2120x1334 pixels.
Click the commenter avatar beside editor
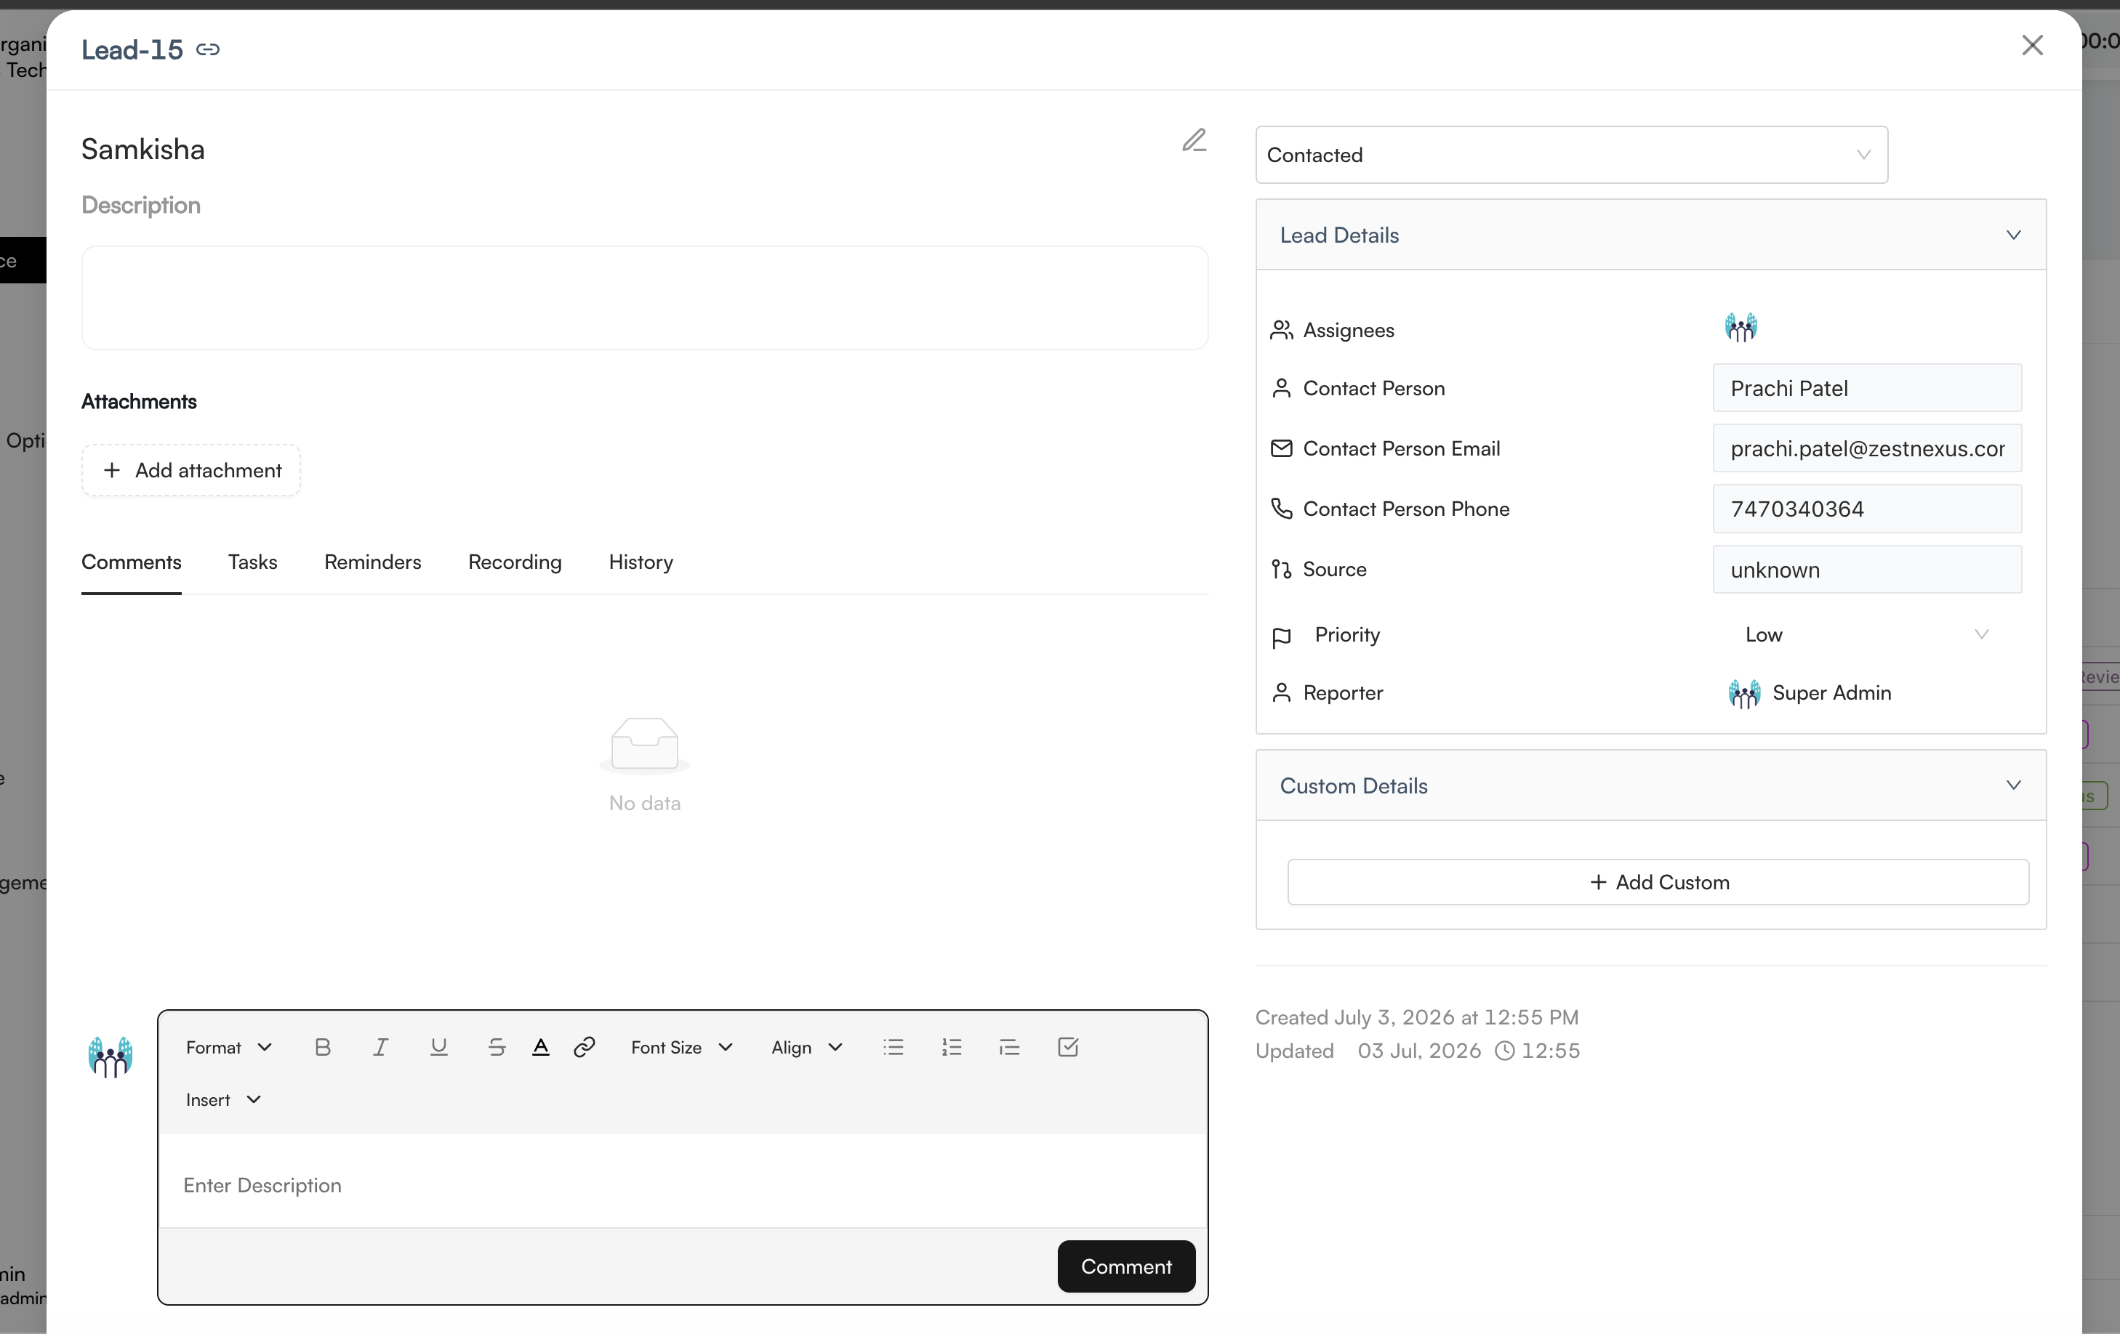[110, 1056]
